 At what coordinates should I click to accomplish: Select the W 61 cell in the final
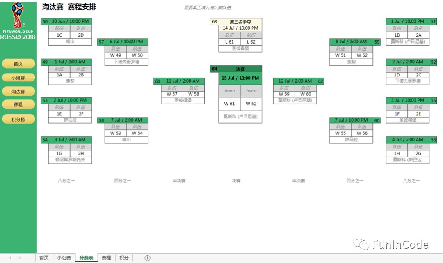point(229,104)
